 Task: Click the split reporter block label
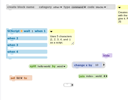tap(33, 66)
